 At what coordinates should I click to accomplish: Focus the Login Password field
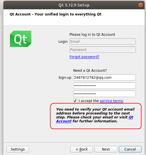coord(103,50)
